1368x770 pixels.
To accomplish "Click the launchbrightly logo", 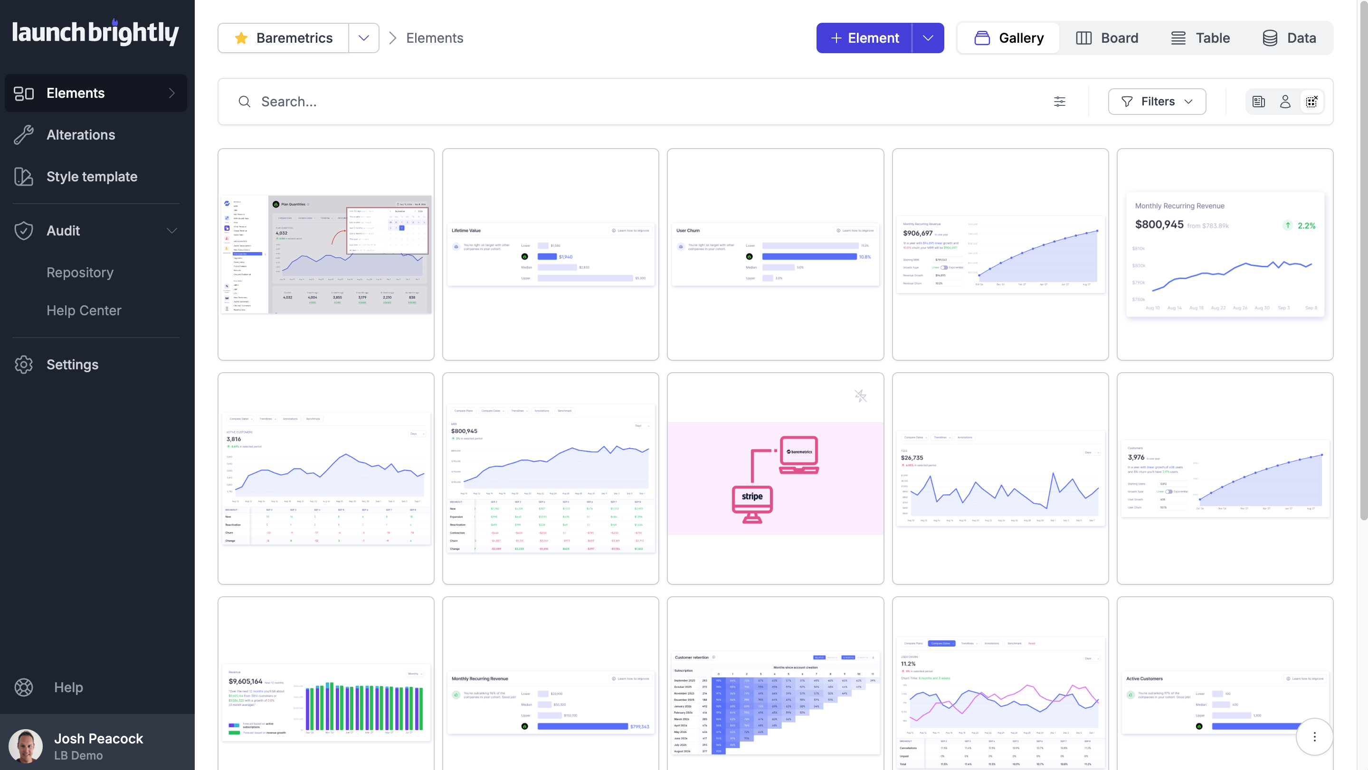I will tap(95, 32).
